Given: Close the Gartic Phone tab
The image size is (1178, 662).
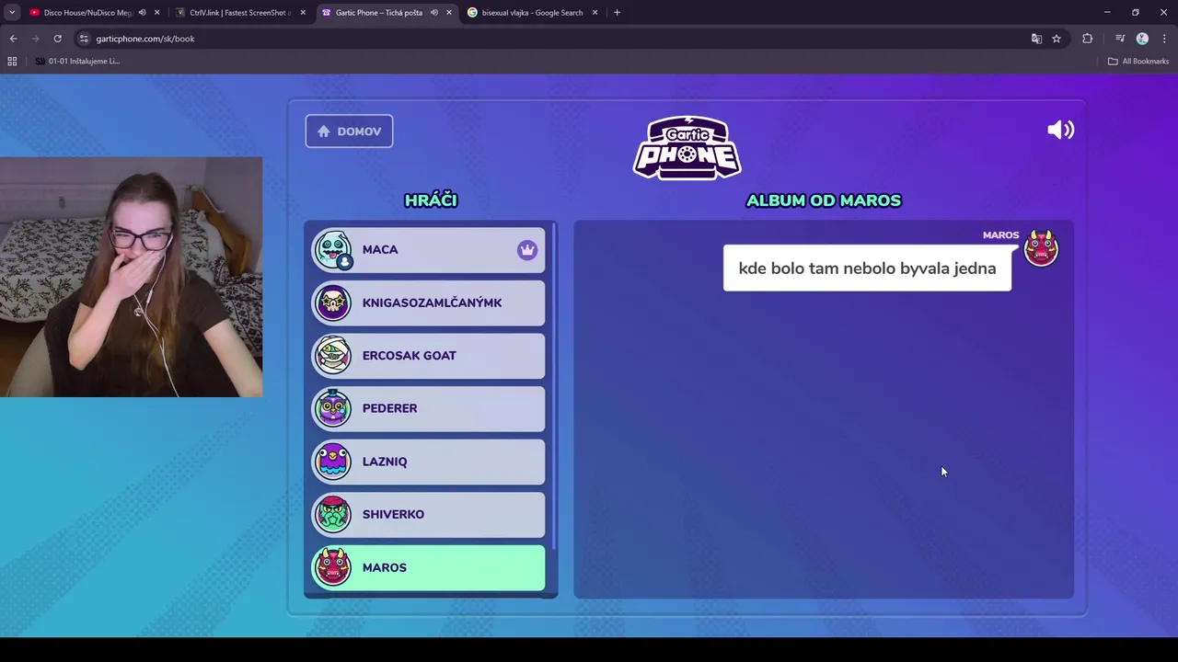Looking at the screenshot, I should click(448, 13).
